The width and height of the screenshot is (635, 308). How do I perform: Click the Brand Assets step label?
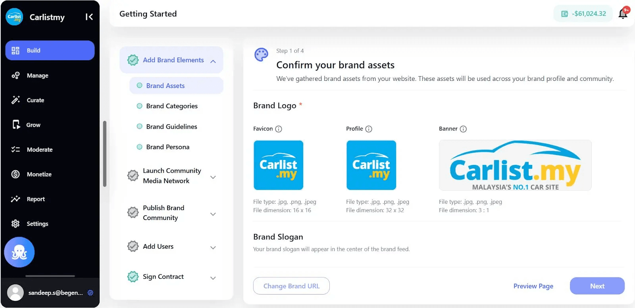tap(165, 86)
